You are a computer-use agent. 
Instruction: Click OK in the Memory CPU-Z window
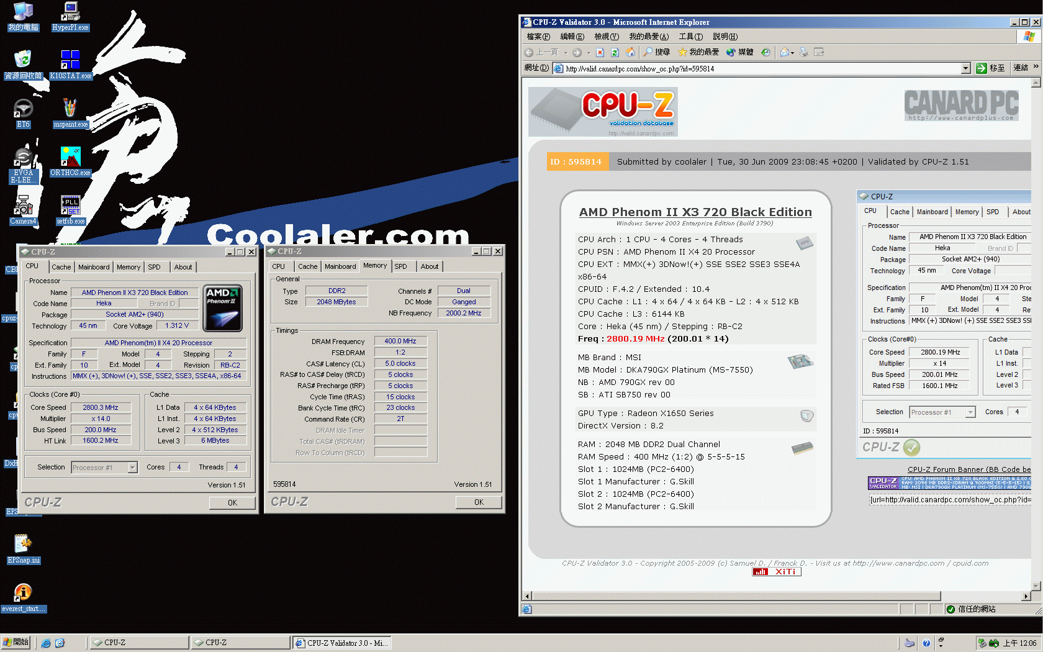tap(479, 502)
